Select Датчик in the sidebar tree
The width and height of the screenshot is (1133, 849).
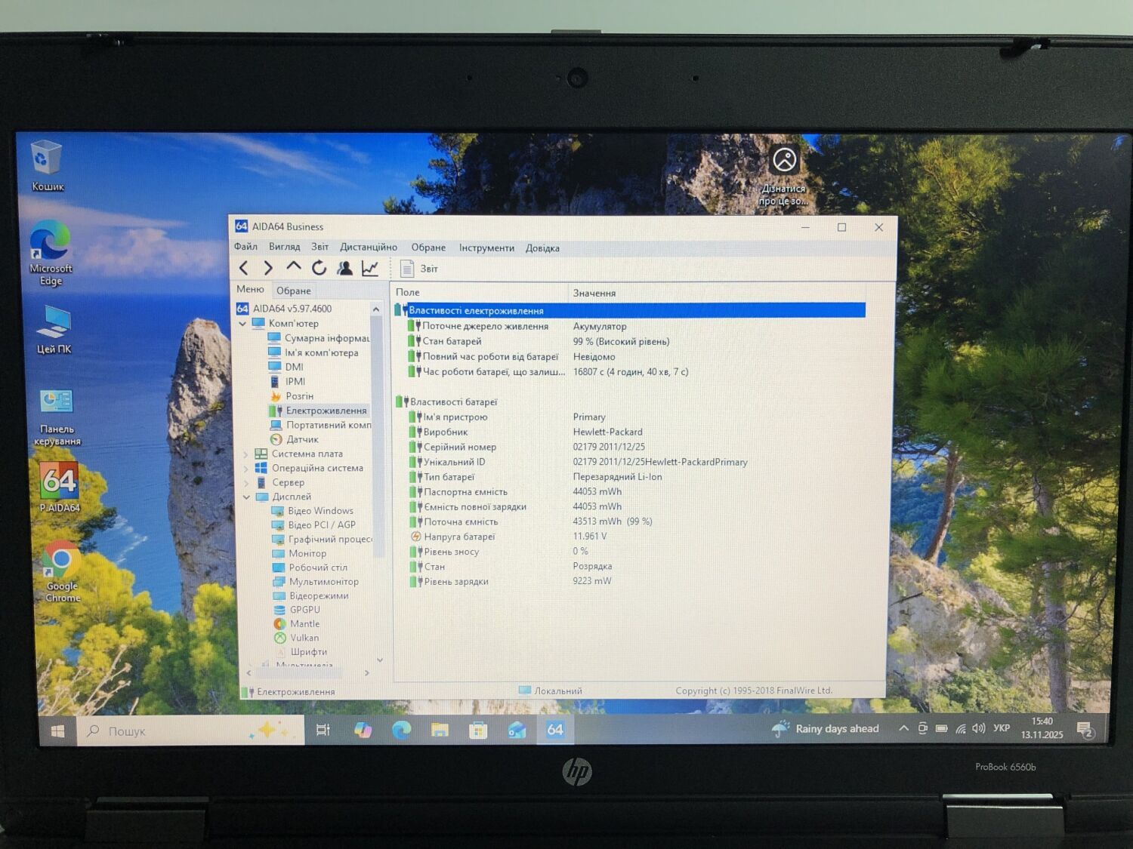coord(302,439)
